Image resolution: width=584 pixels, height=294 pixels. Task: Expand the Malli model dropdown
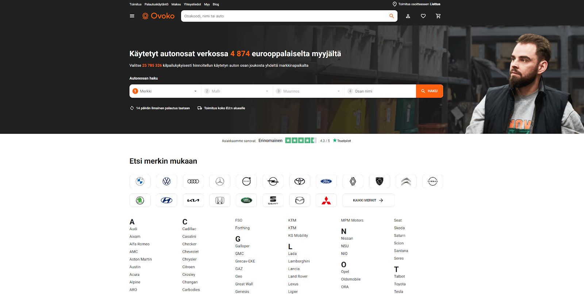pos(237,91)
